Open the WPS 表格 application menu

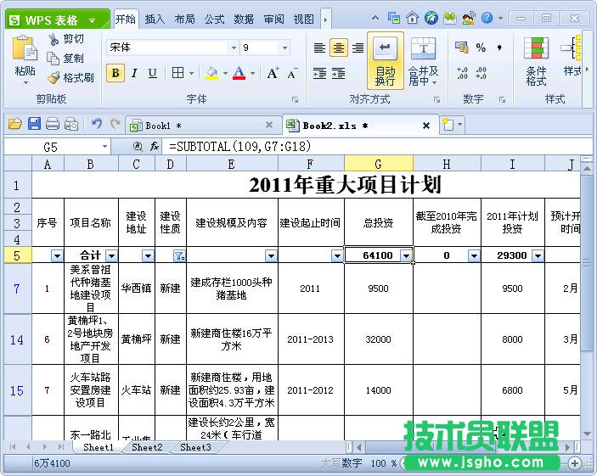click(57, 20)
